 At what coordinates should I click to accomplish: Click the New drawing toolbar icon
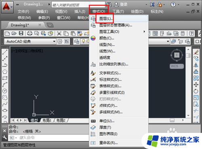pos(7,33)
